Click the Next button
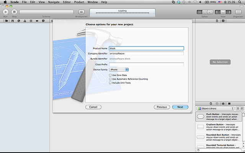The height and width of the screenshot is (153, 245). (180, 107)
